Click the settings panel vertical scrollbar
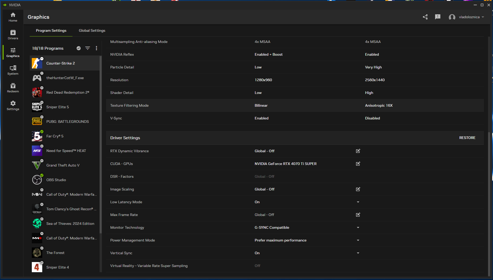 489,204
